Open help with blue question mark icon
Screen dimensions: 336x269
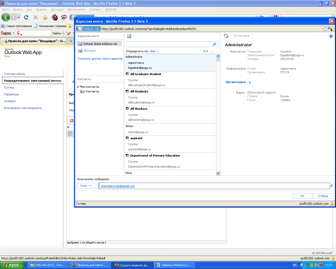point(331,36)
